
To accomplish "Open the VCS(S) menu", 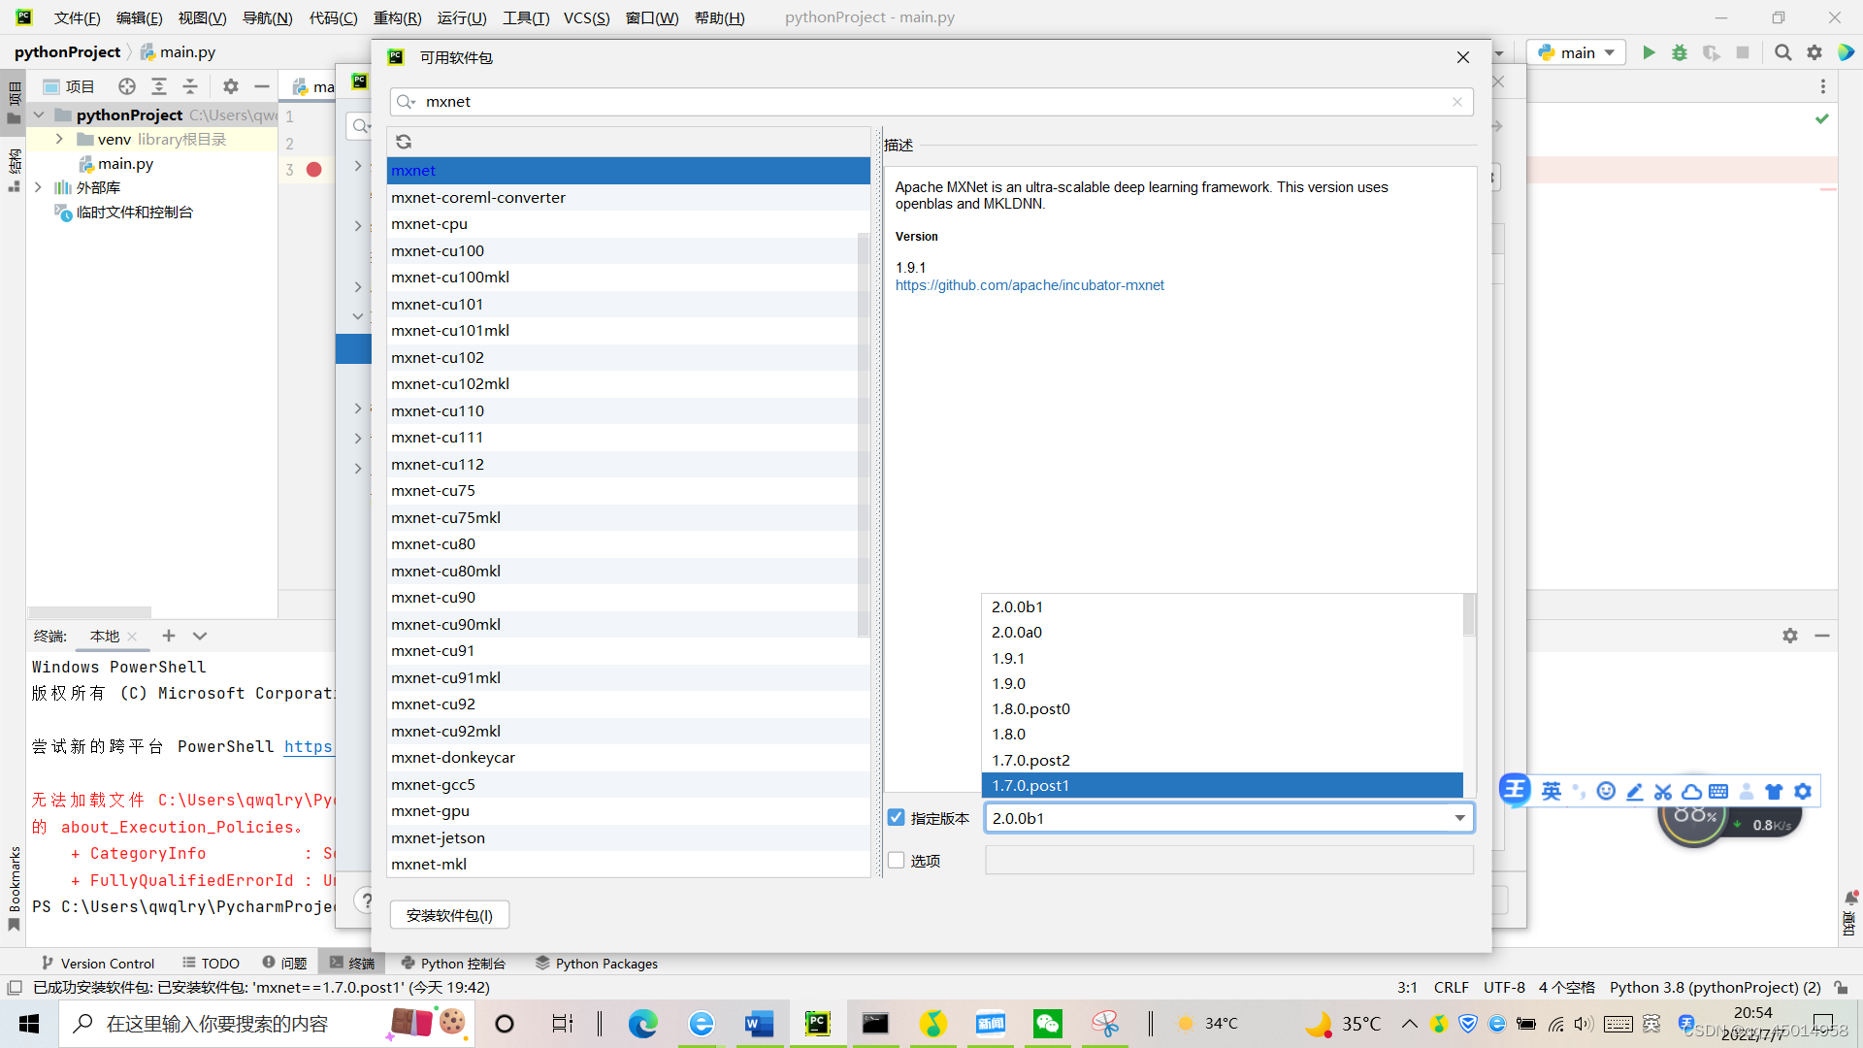I will (x=586, y=17).
